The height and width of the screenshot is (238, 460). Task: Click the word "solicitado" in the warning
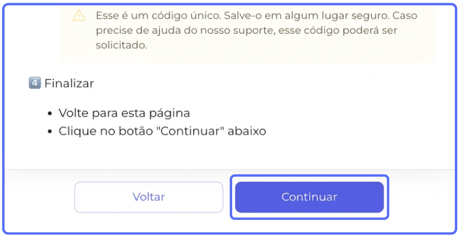[x=121, y=45]
